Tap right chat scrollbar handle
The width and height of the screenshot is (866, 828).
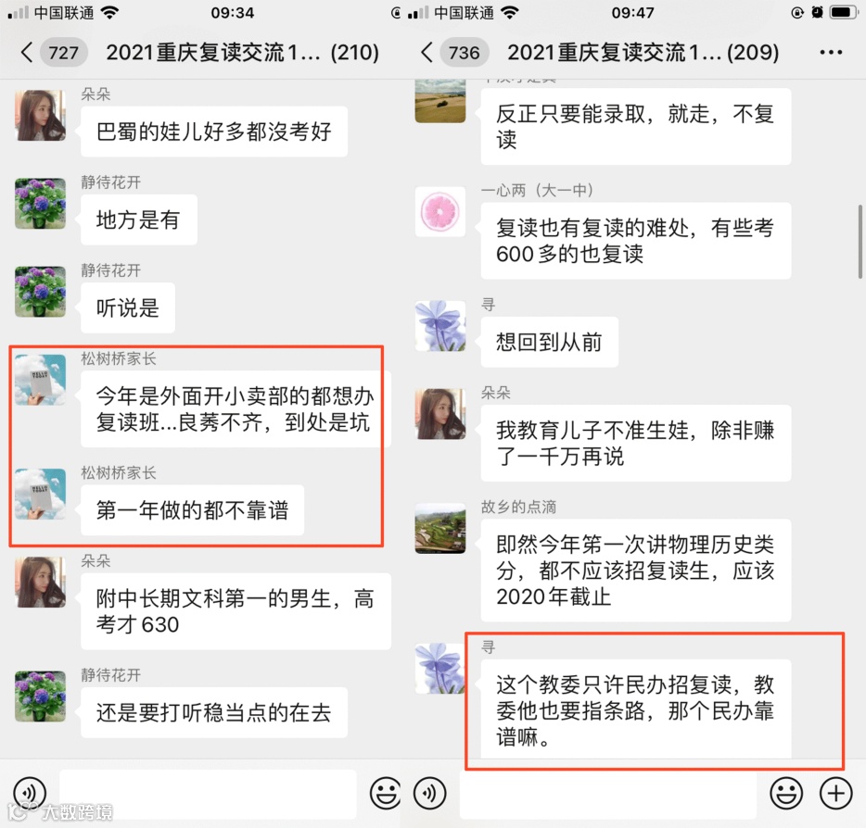(x=860, y=242)
